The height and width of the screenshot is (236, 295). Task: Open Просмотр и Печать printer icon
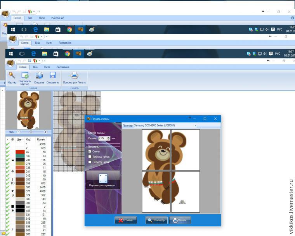click(x=74, y=75)
